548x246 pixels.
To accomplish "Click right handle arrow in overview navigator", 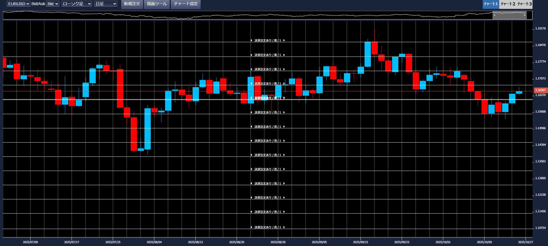I will click(525, 15).
